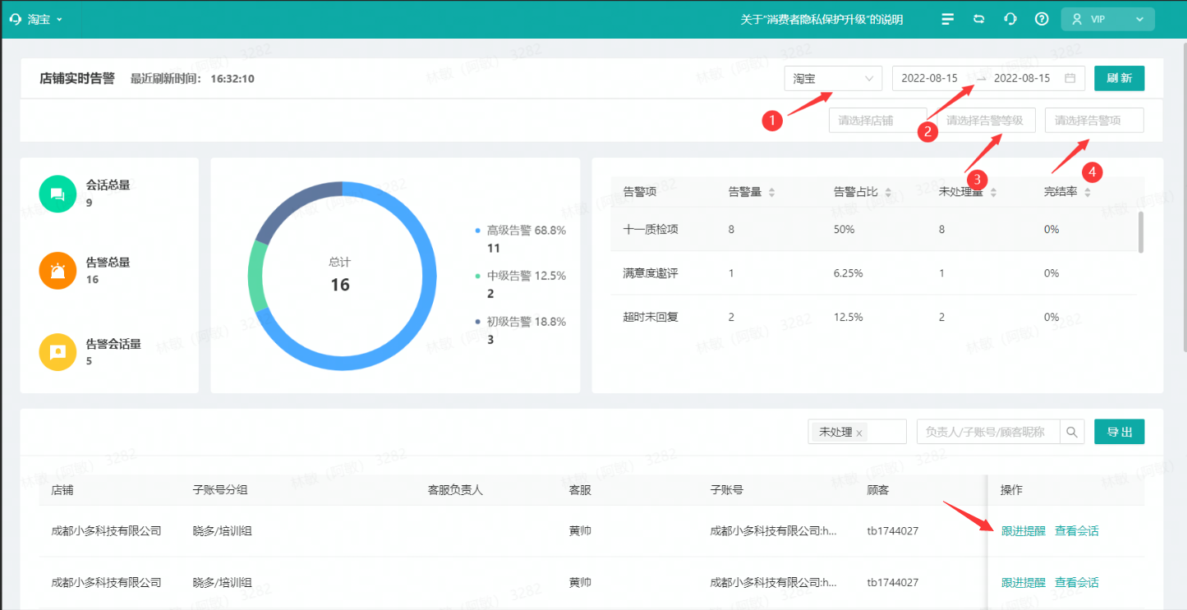Viewport: 1187px width, 610px height.
Task: Open the 淘宝 platform switcher in header
Action: pyautogui.click(x=45, y=19)
